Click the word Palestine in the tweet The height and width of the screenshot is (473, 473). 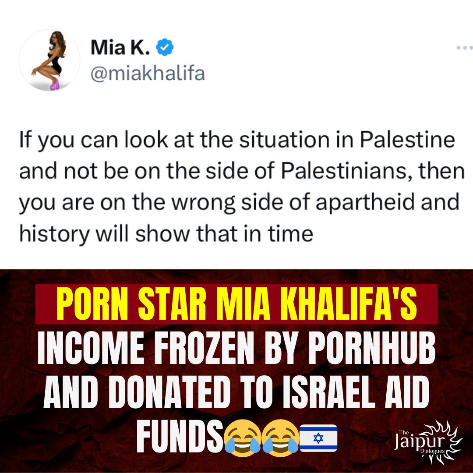(x=407, y=140)
